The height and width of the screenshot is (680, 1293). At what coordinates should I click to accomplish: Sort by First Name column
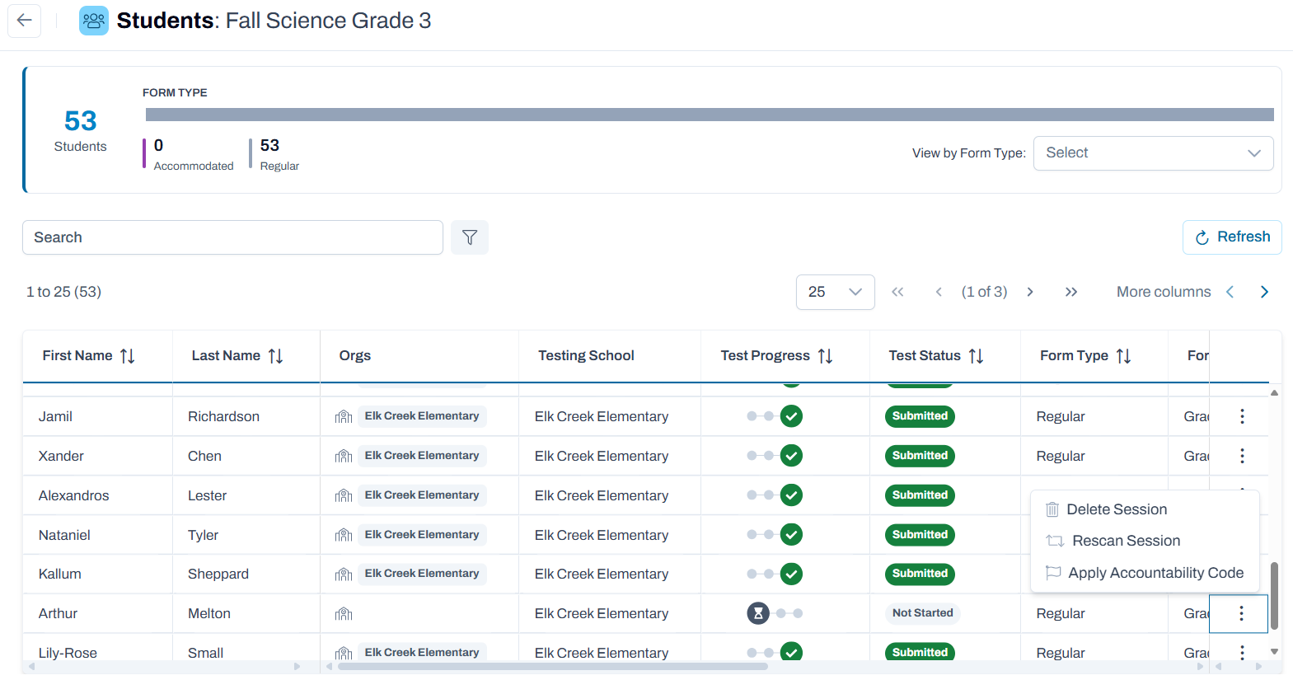click(128, 356)
